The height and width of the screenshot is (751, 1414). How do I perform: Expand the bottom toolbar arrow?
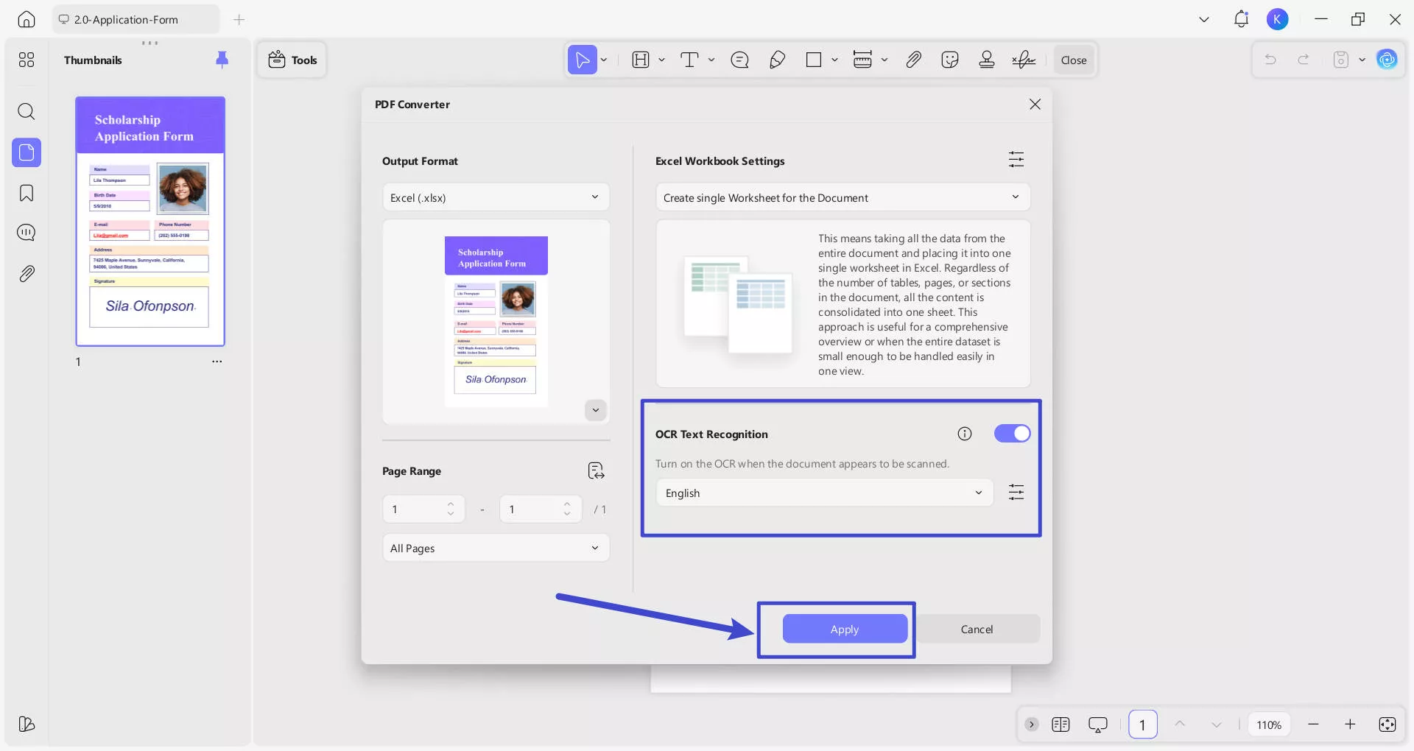tap(1032, 724)
